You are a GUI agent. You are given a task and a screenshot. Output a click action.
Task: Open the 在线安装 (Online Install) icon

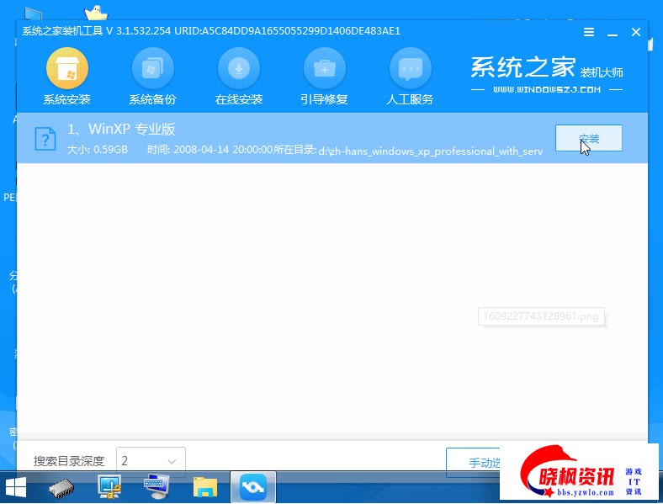click(239, 69)
